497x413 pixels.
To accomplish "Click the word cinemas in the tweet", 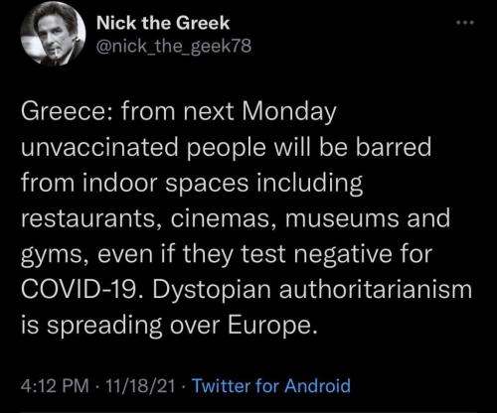I will [x=223, y=219].
